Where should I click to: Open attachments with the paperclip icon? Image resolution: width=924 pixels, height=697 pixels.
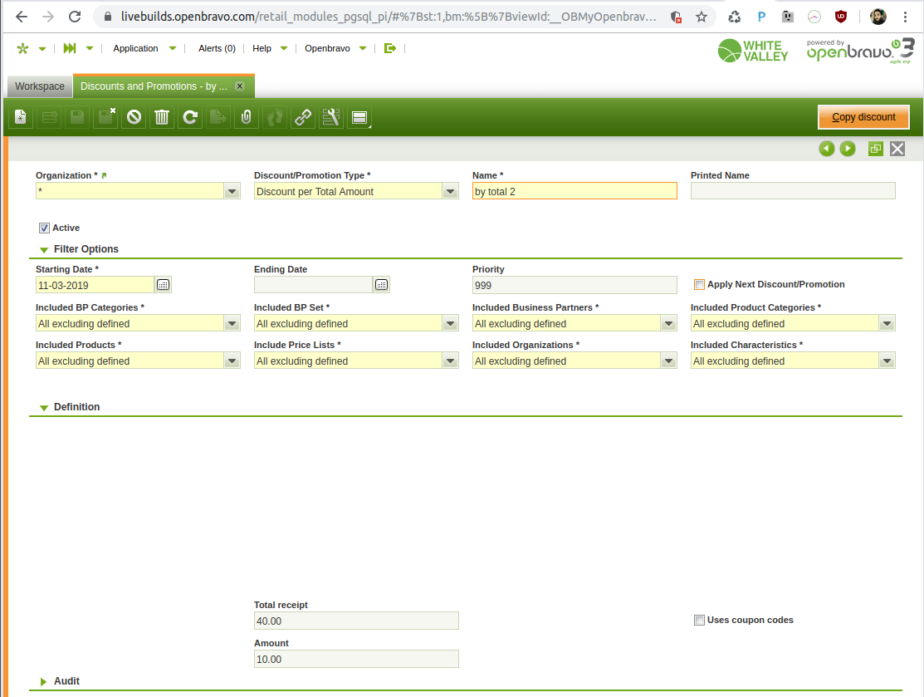(246, 118)
